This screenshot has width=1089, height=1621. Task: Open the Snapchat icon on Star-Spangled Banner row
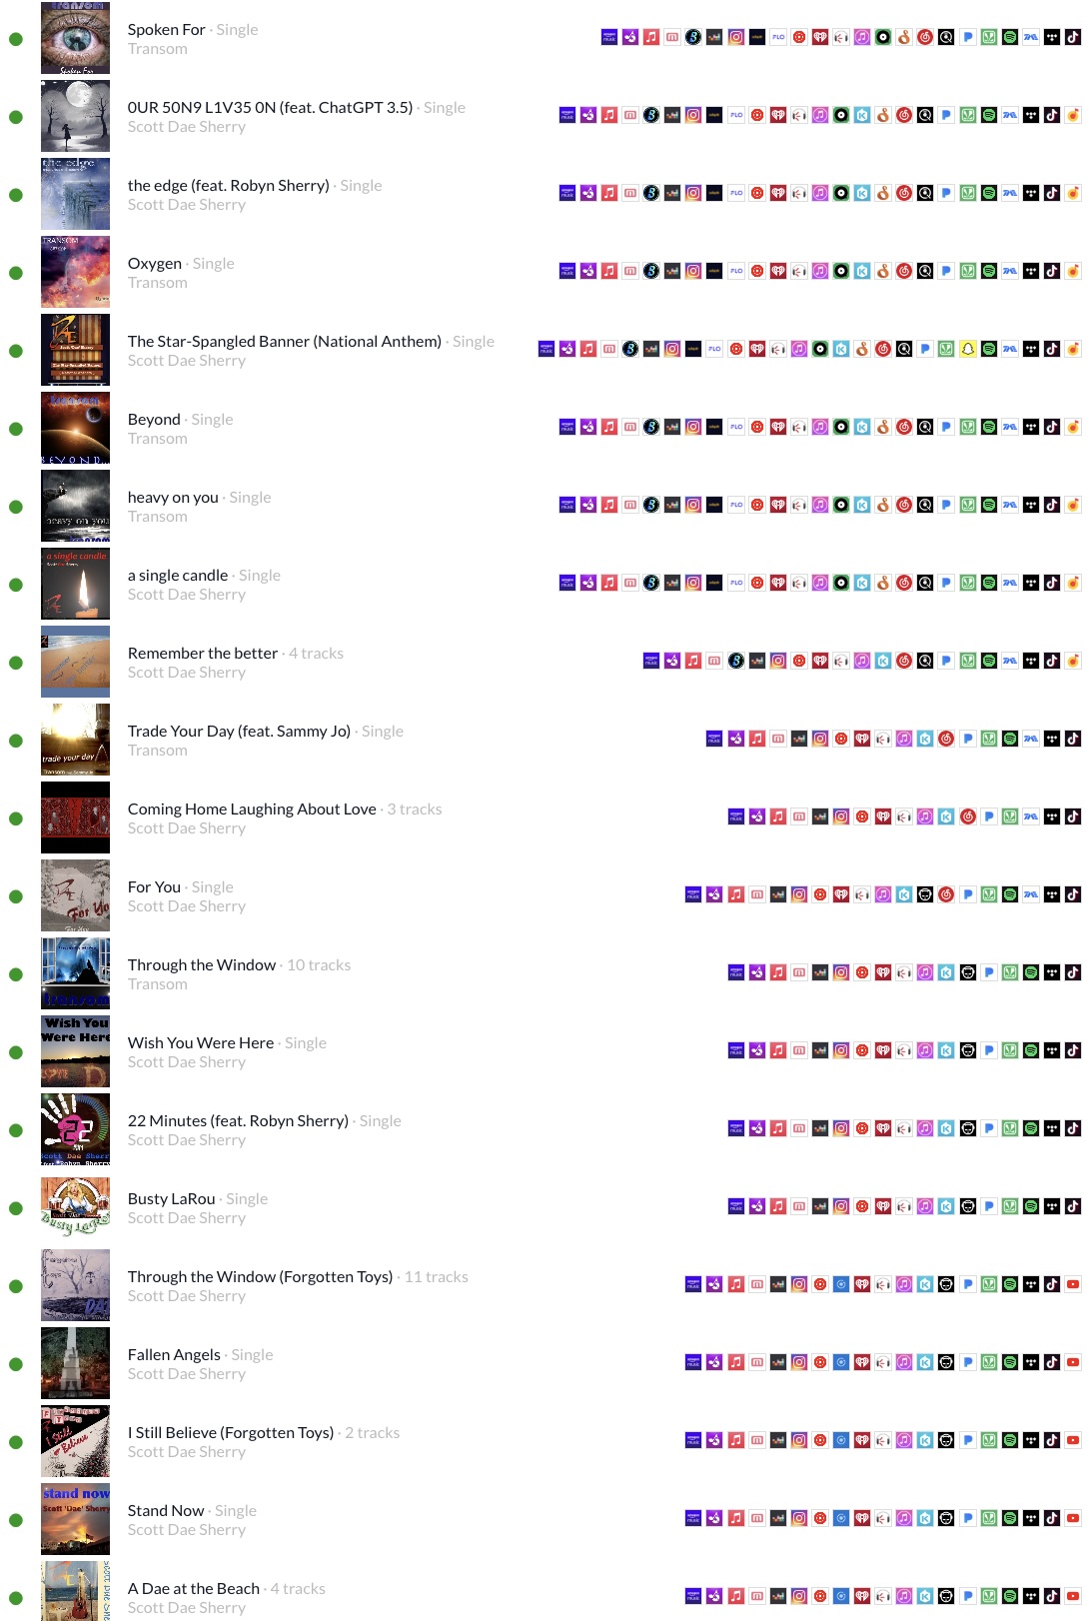pos(967,349)
